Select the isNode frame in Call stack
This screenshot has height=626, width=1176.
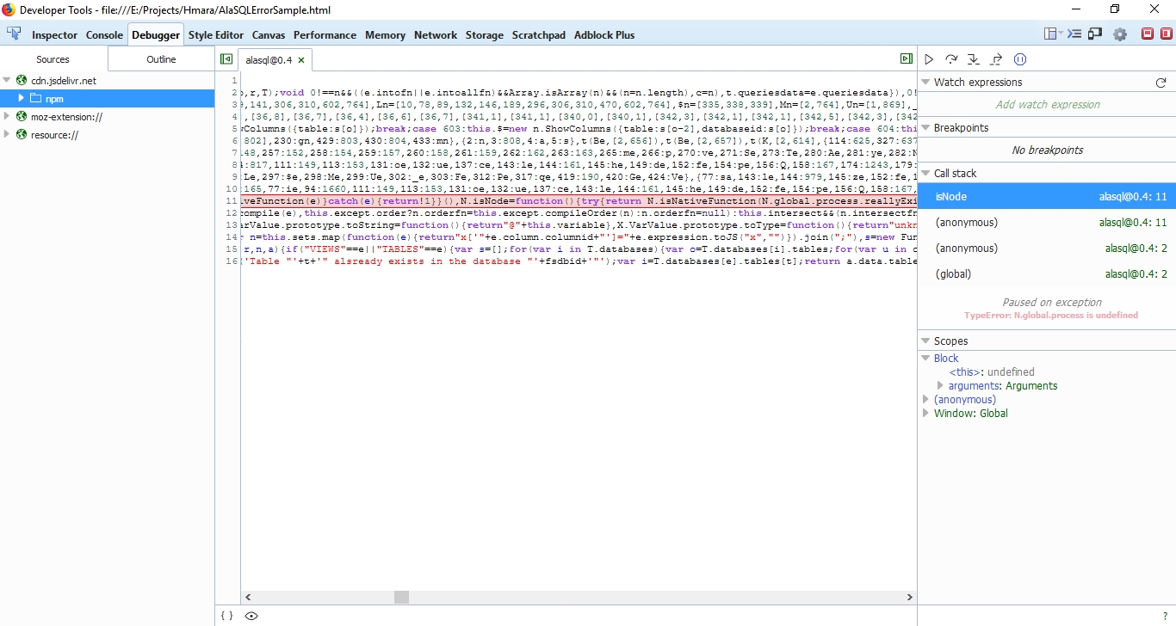(990, 196)
